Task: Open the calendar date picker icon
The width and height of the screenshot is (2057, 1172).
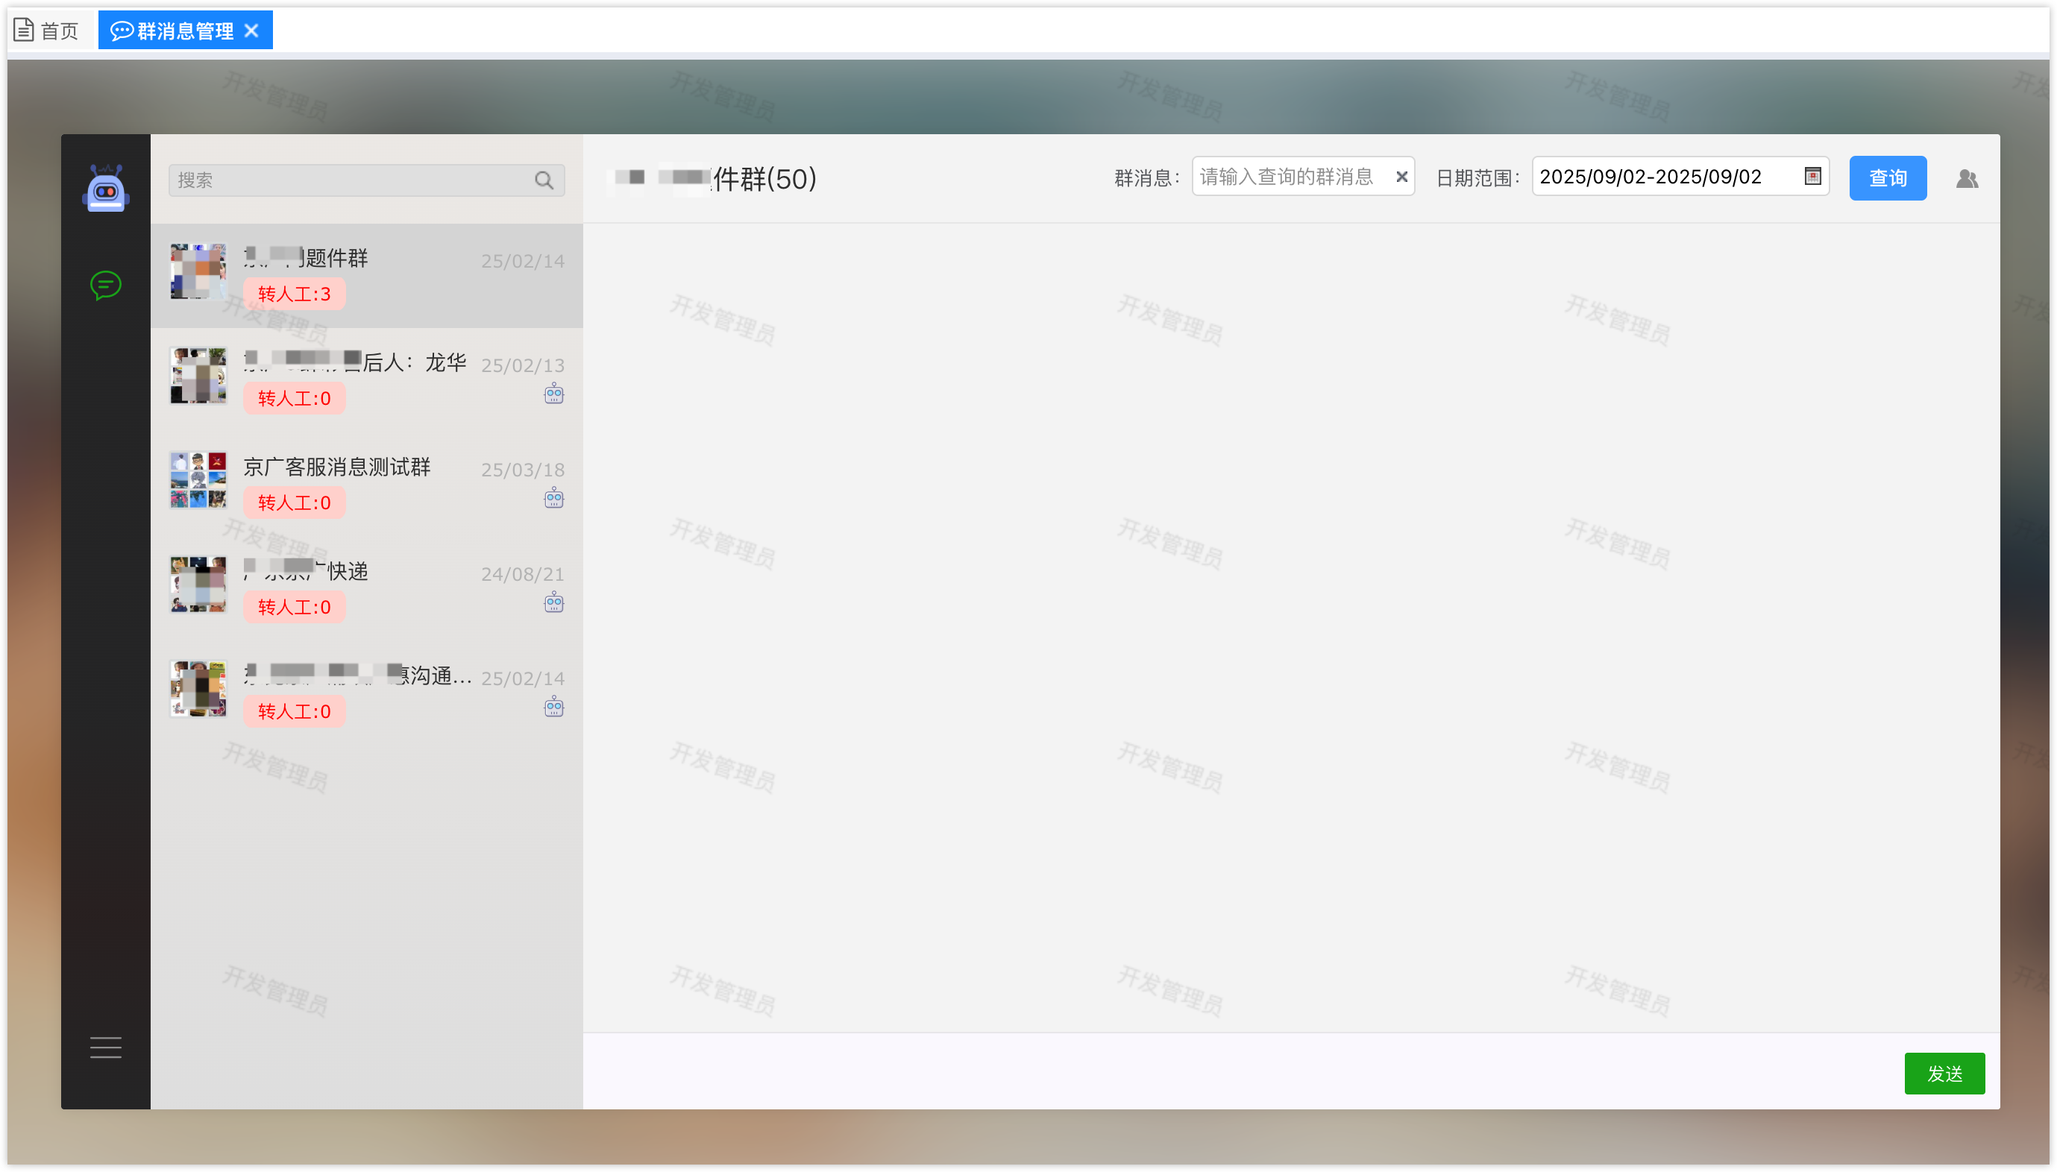Action: pos(1812,176)
